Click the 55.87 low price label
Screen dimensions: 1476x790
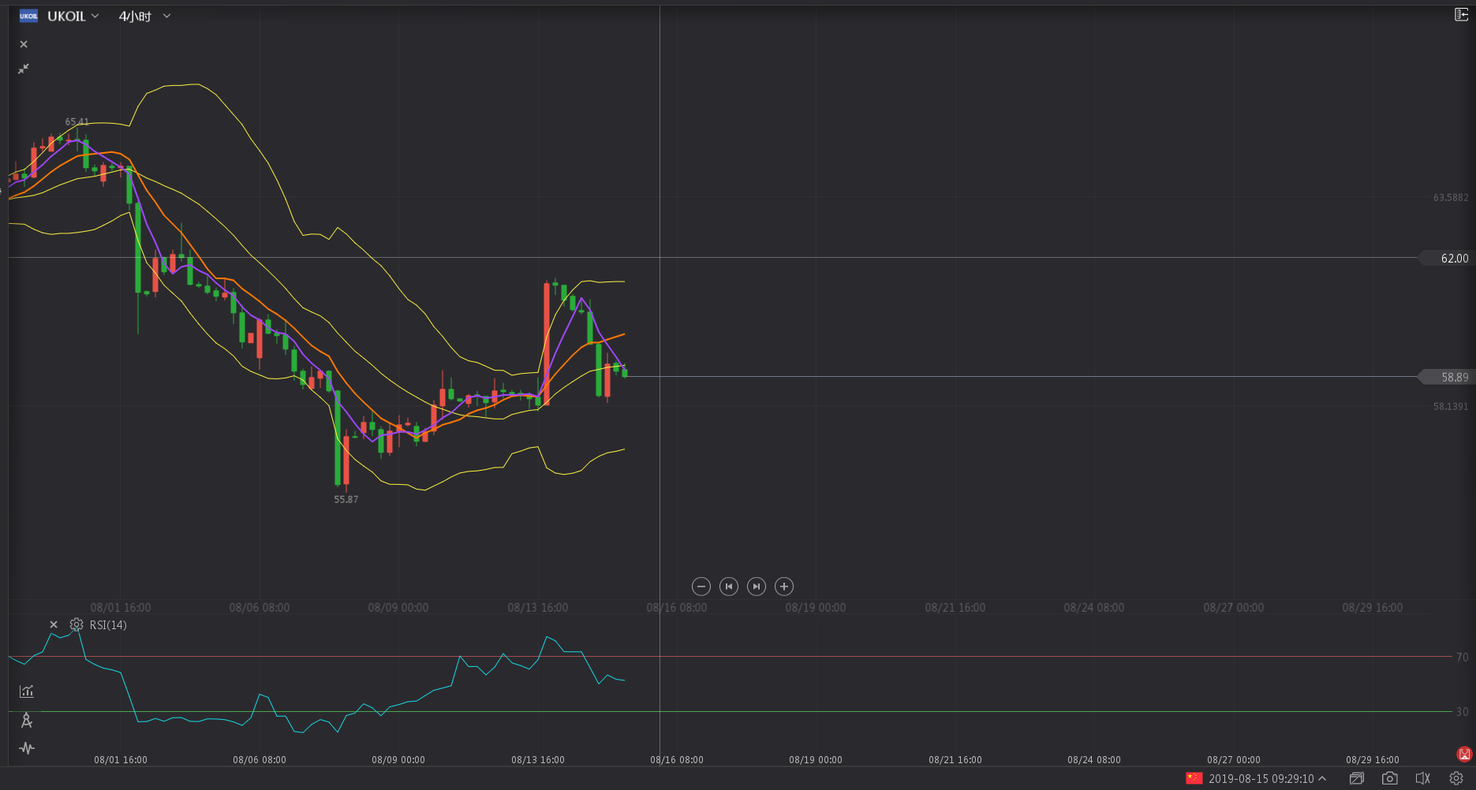(346, 500)
